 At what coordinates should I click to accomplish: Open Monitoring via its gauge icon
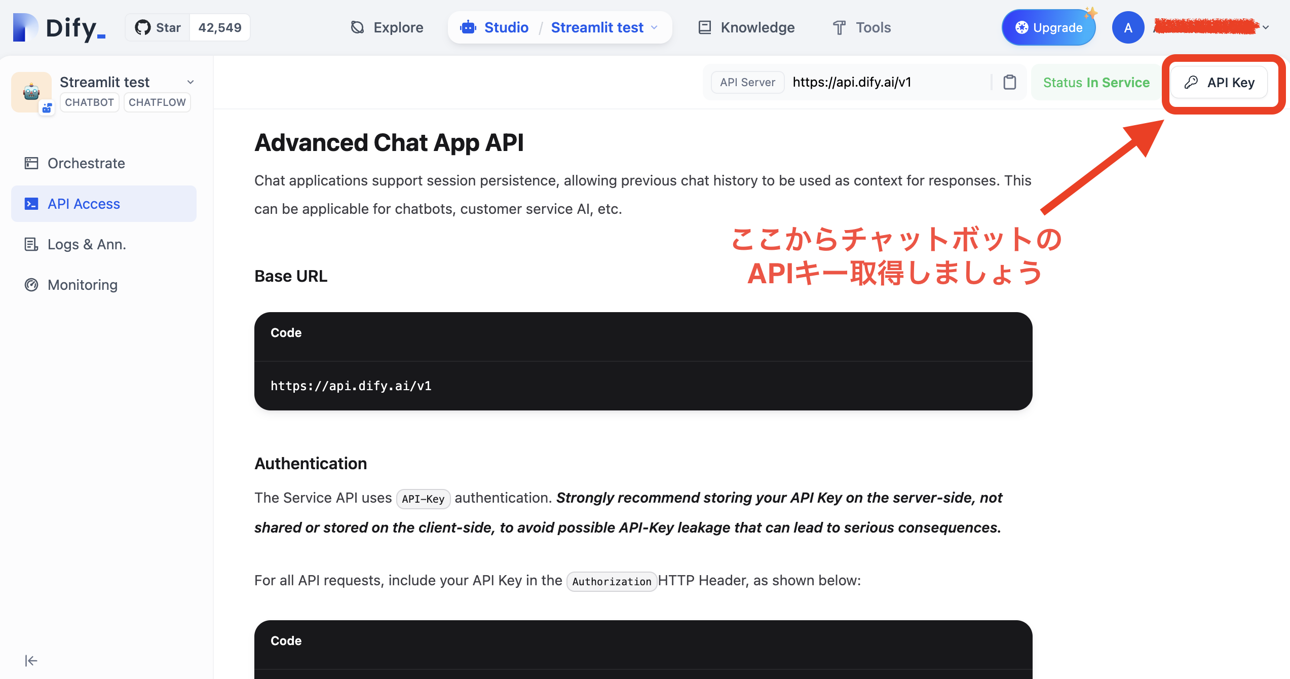click(x=31, y=284)
